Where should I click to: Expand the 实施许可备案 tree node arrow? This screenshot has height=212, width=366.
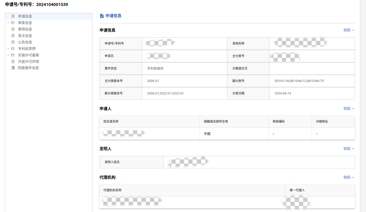[x=8, y=55]
